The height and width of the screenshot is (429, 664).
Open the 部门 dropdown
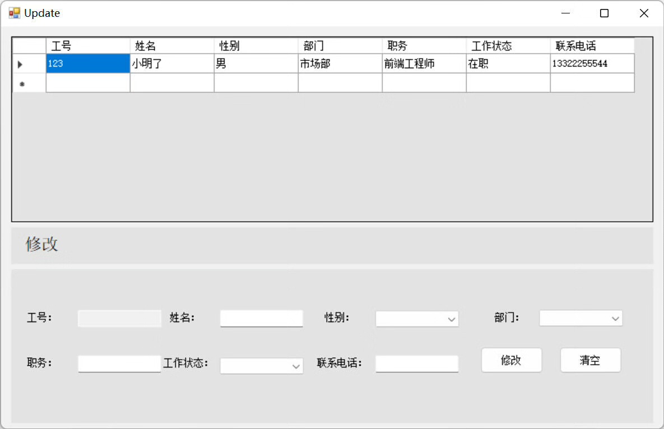(x=581, y=318)
